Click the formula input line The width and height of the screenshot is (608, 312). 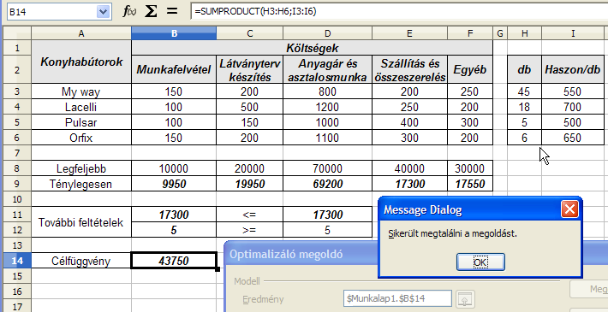(399, 12)
